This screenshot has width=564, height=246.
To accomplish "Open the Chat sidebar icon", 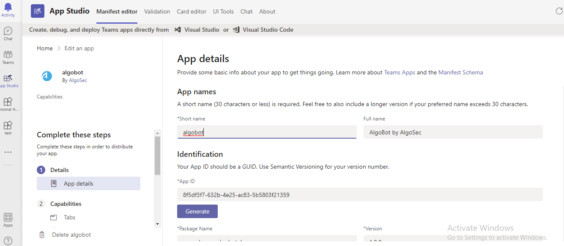I will (8, 31).
